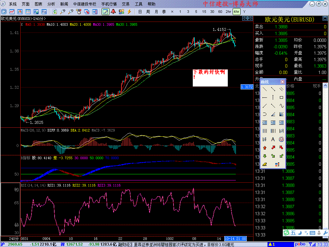Click the lightning bolt quick trade icon

129,12
